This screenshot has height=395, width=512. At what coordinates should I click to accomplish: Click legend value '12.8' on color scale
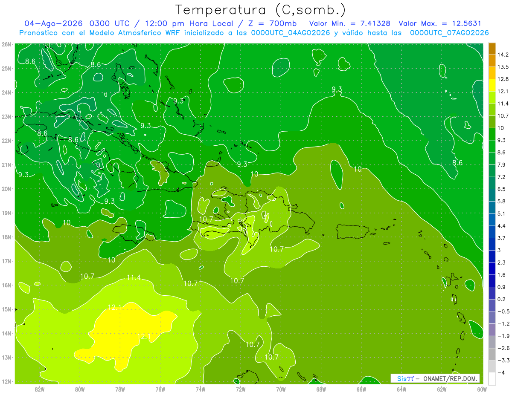[503, 79]
